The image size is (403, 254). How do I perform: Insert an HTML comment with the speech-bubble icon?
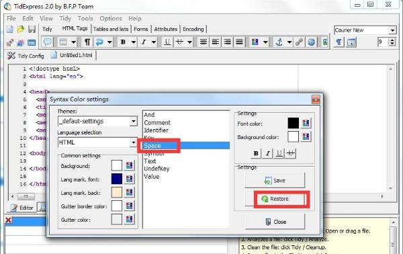click(48, 42)
